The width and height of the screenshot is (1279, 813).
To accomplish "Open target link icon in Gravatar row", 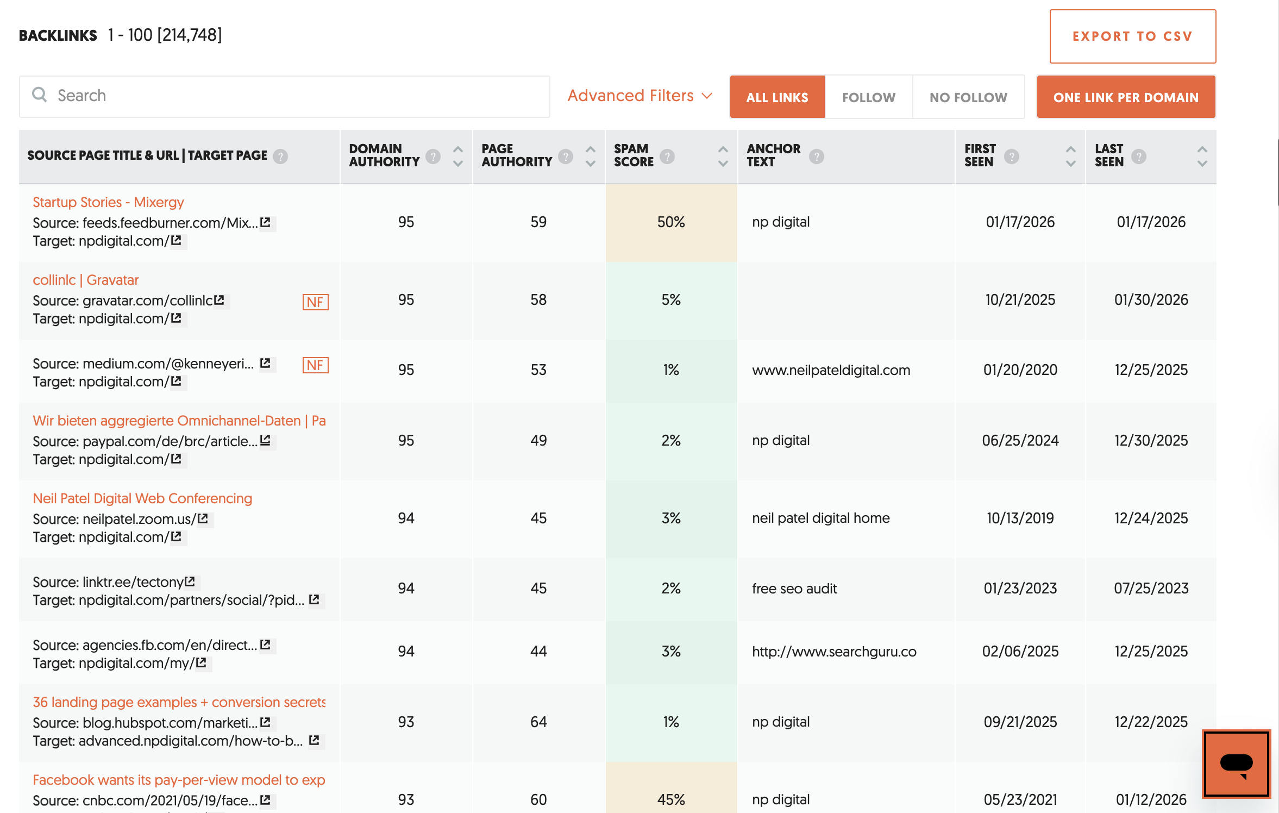I will pos(176,318).
